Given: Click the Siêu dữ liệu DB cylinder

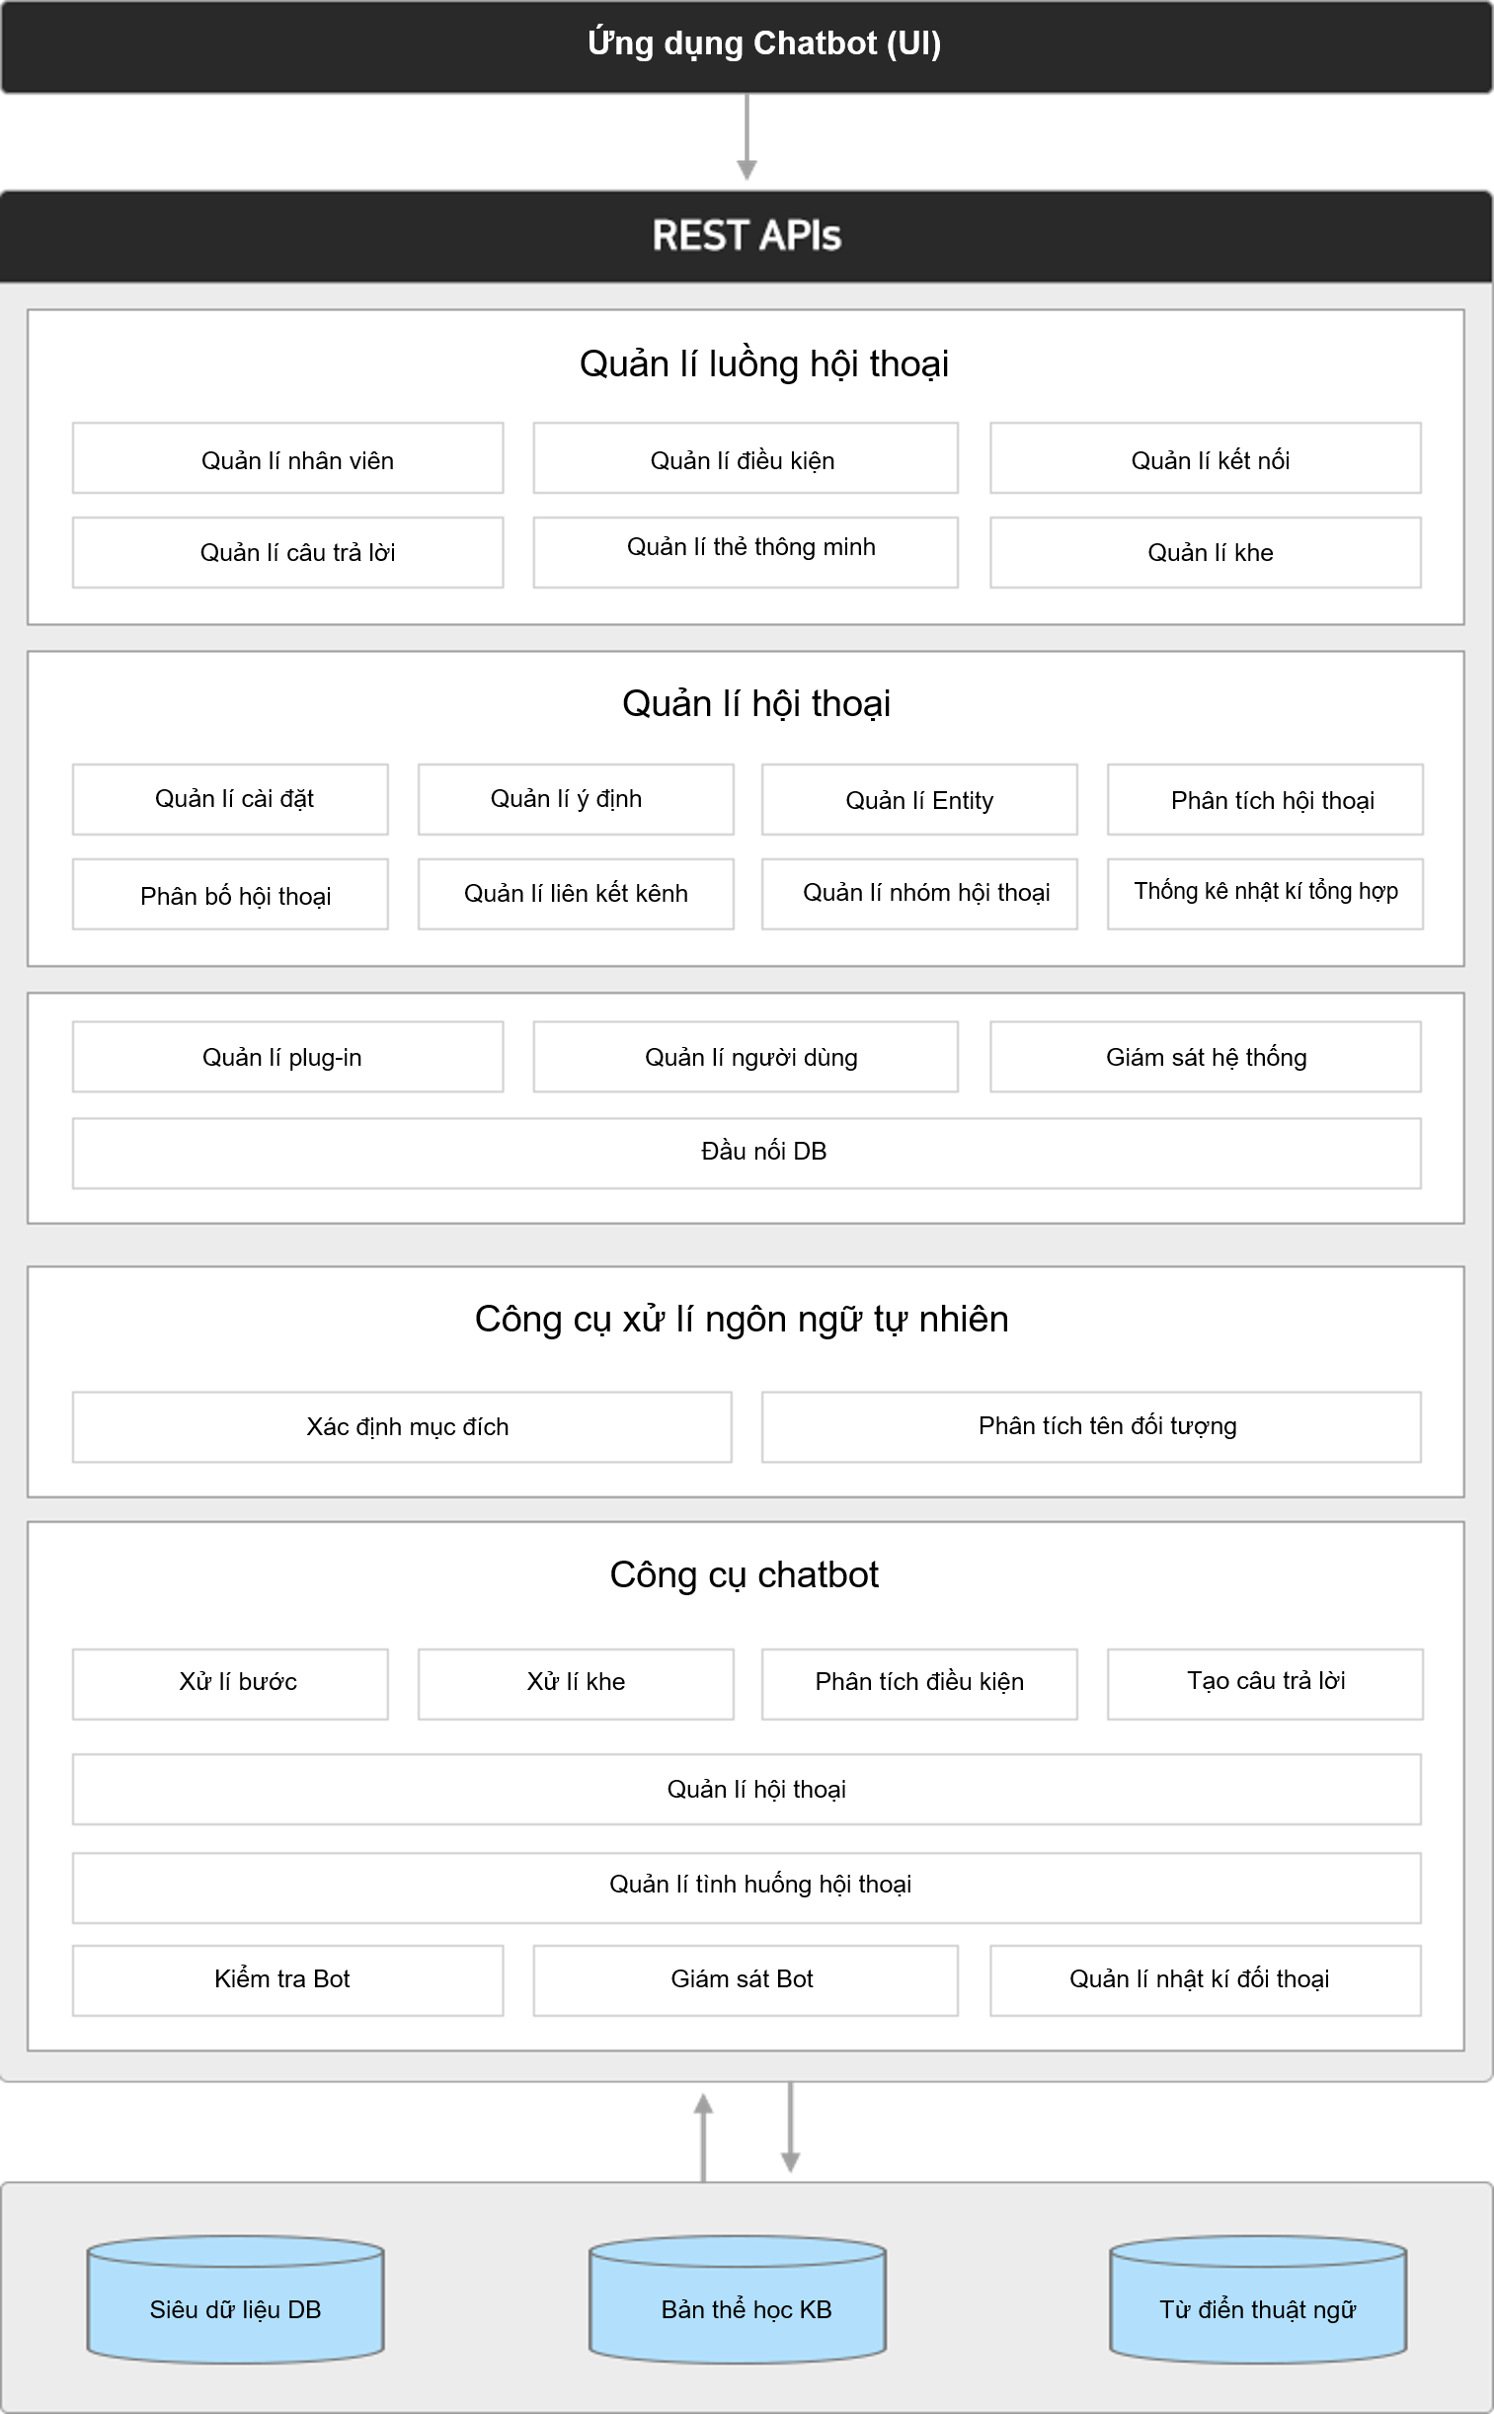Looking at the screenshot, I should pyautogui.click(x=235, y=2299).
